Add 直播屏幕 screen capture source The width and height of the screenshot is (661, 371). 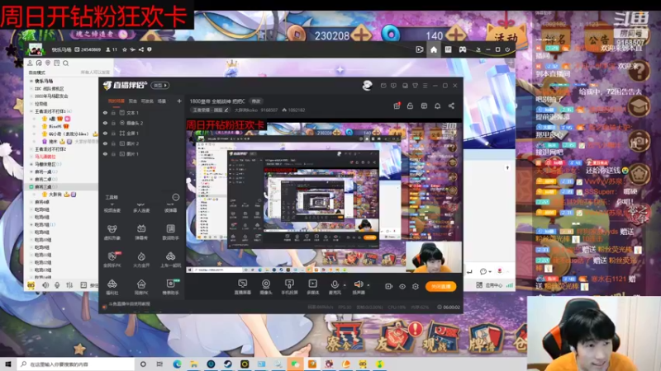point(242,287)
